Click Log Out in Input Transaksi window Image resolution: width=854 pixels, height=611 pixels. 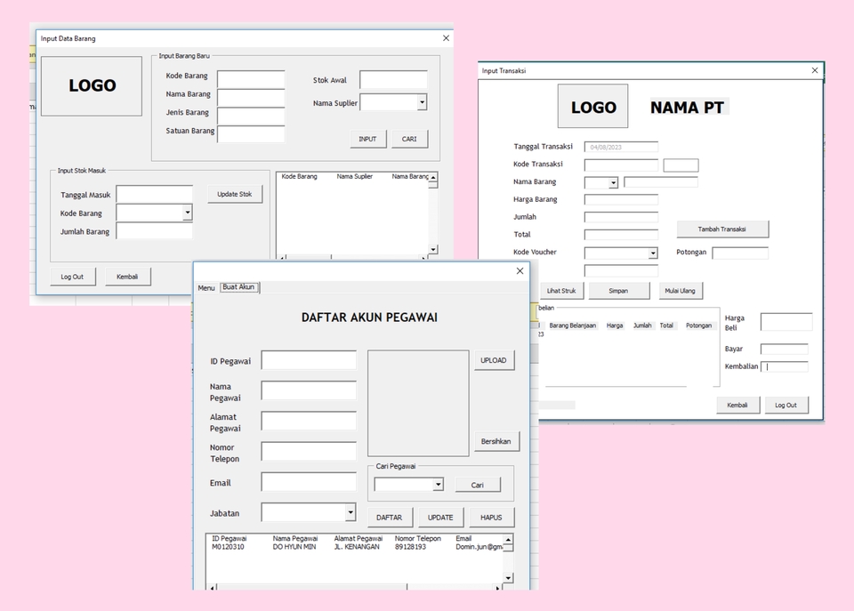(786, 406)
